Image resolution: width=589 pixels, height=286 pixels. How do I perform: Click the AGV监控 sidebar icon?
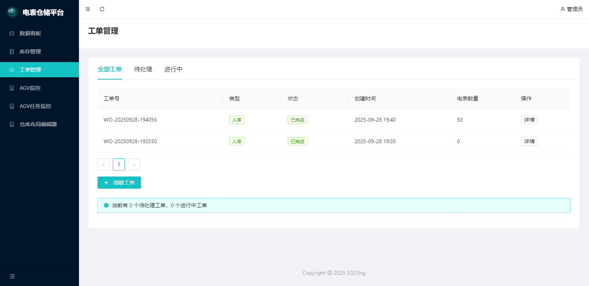(12, 88)
